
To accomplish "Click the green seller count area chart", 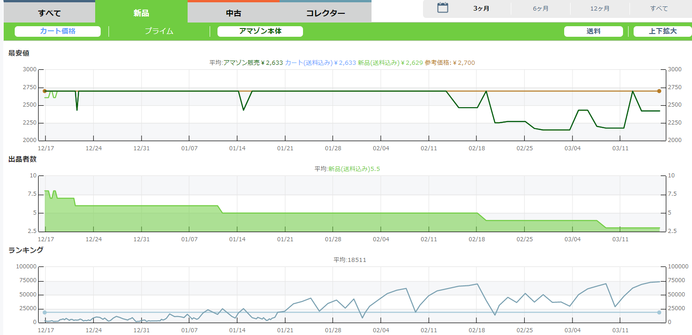I will pos(322,223).
